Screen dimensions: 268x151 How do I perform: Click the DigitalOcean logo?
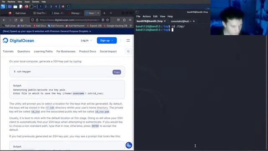18,41
